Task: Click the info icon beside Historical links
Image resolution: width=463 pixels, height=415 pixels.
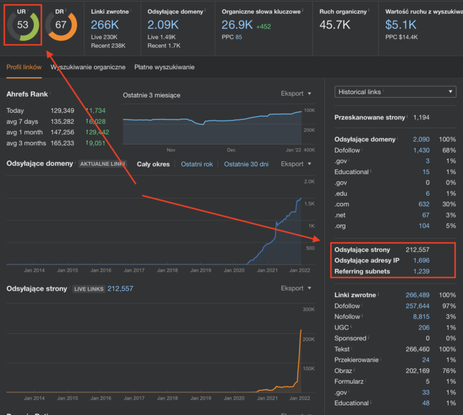Action: (x=383, y=90)
